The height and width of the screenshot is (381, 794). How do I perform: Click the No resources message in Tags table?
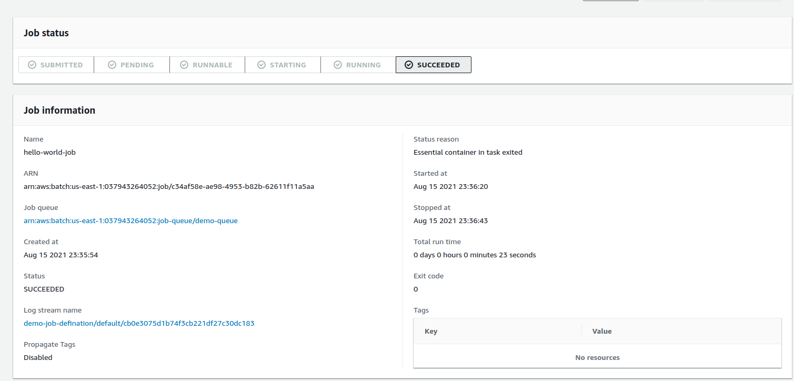coord(598,358)
